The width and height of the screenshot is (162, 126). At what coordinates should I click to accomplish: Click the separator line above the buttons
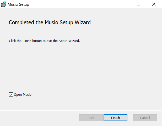click(x=81, y=110)
